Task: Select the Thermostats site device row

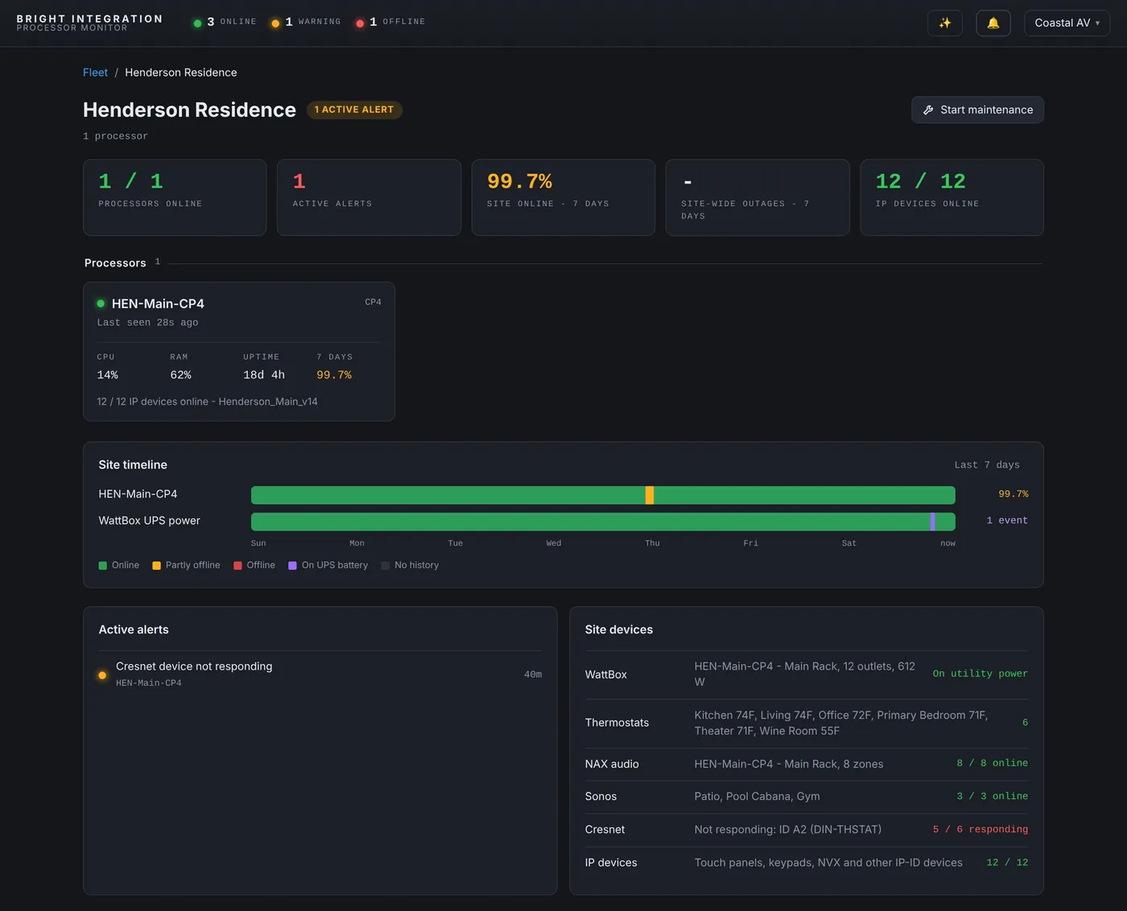Action: click(x=807, y=723)
